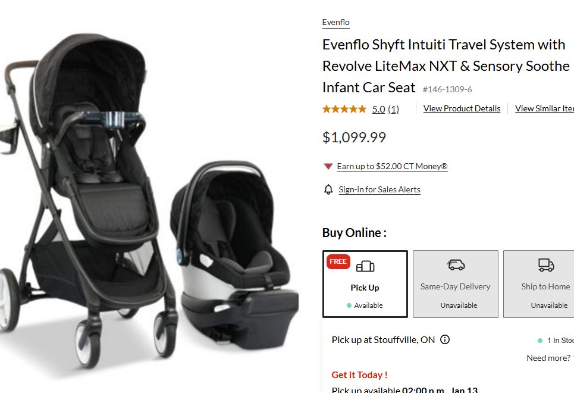Click View Similar Items link
Viewport: 574px width, 393px height.
(544, 108)
